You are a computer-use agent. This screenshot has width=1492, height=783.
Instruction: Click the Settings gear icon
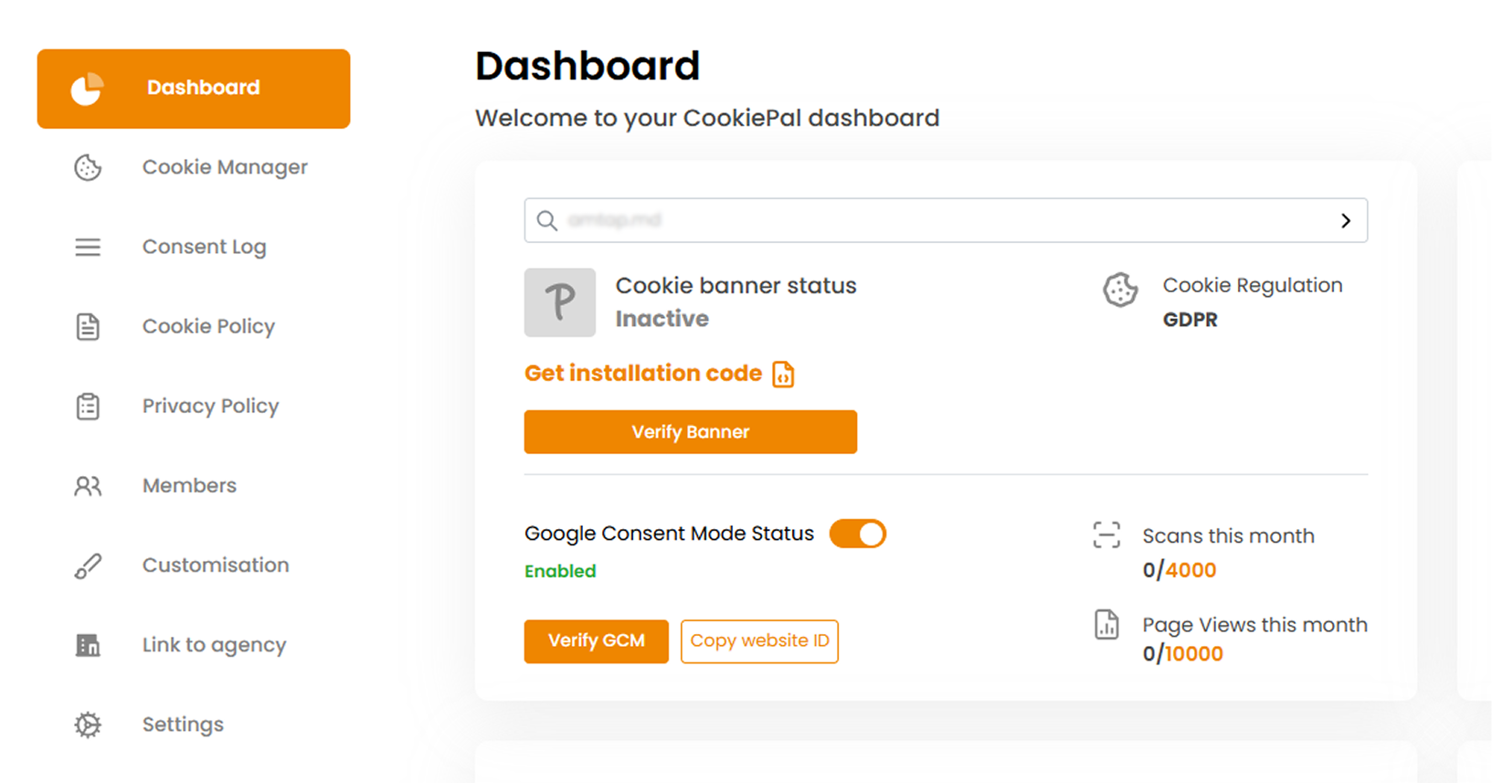point(88,725)
